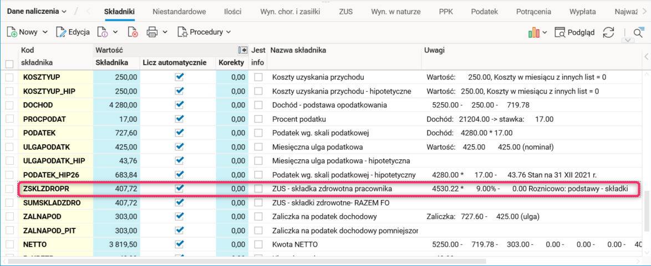Check the Jest info box for DOCHOD row

click(258, 105)
